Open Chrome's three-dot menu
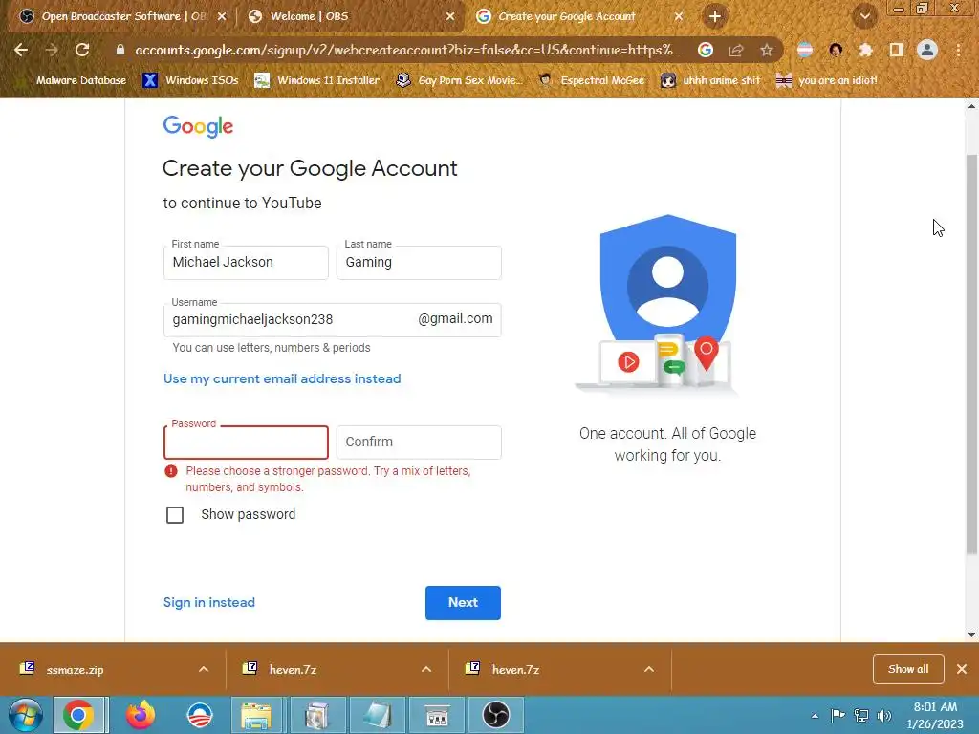 pos(958,50)
